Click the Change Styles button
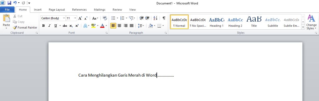 point(311,22)
